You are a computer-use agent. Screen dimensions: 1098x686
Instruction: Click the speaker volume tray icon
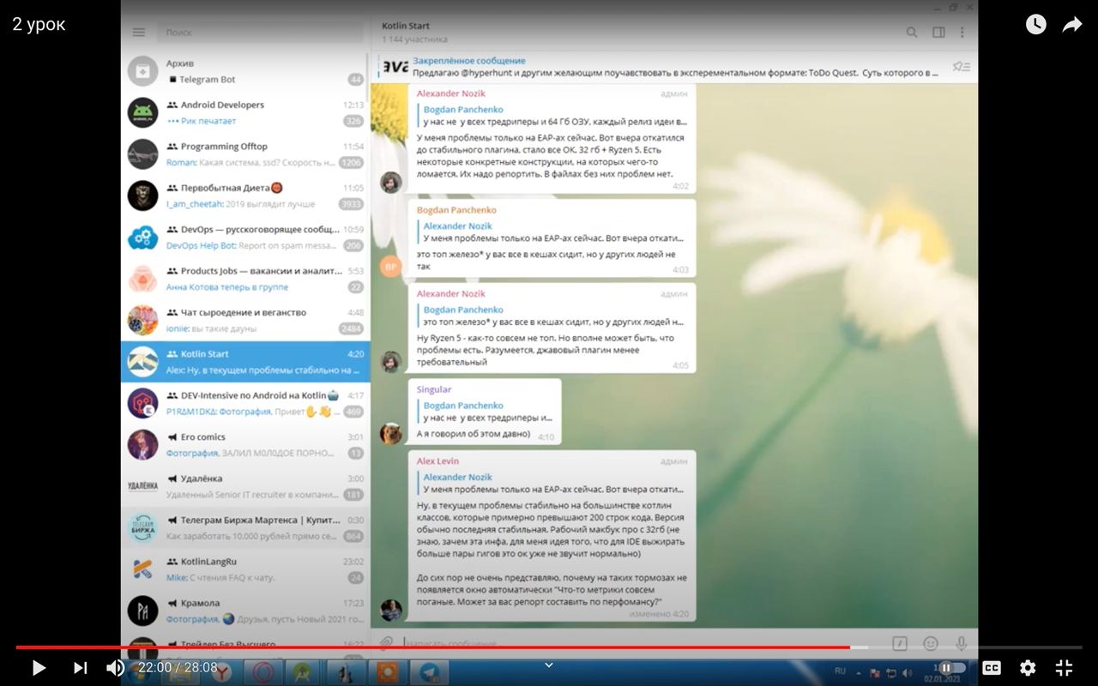click(x=908, y=673)
